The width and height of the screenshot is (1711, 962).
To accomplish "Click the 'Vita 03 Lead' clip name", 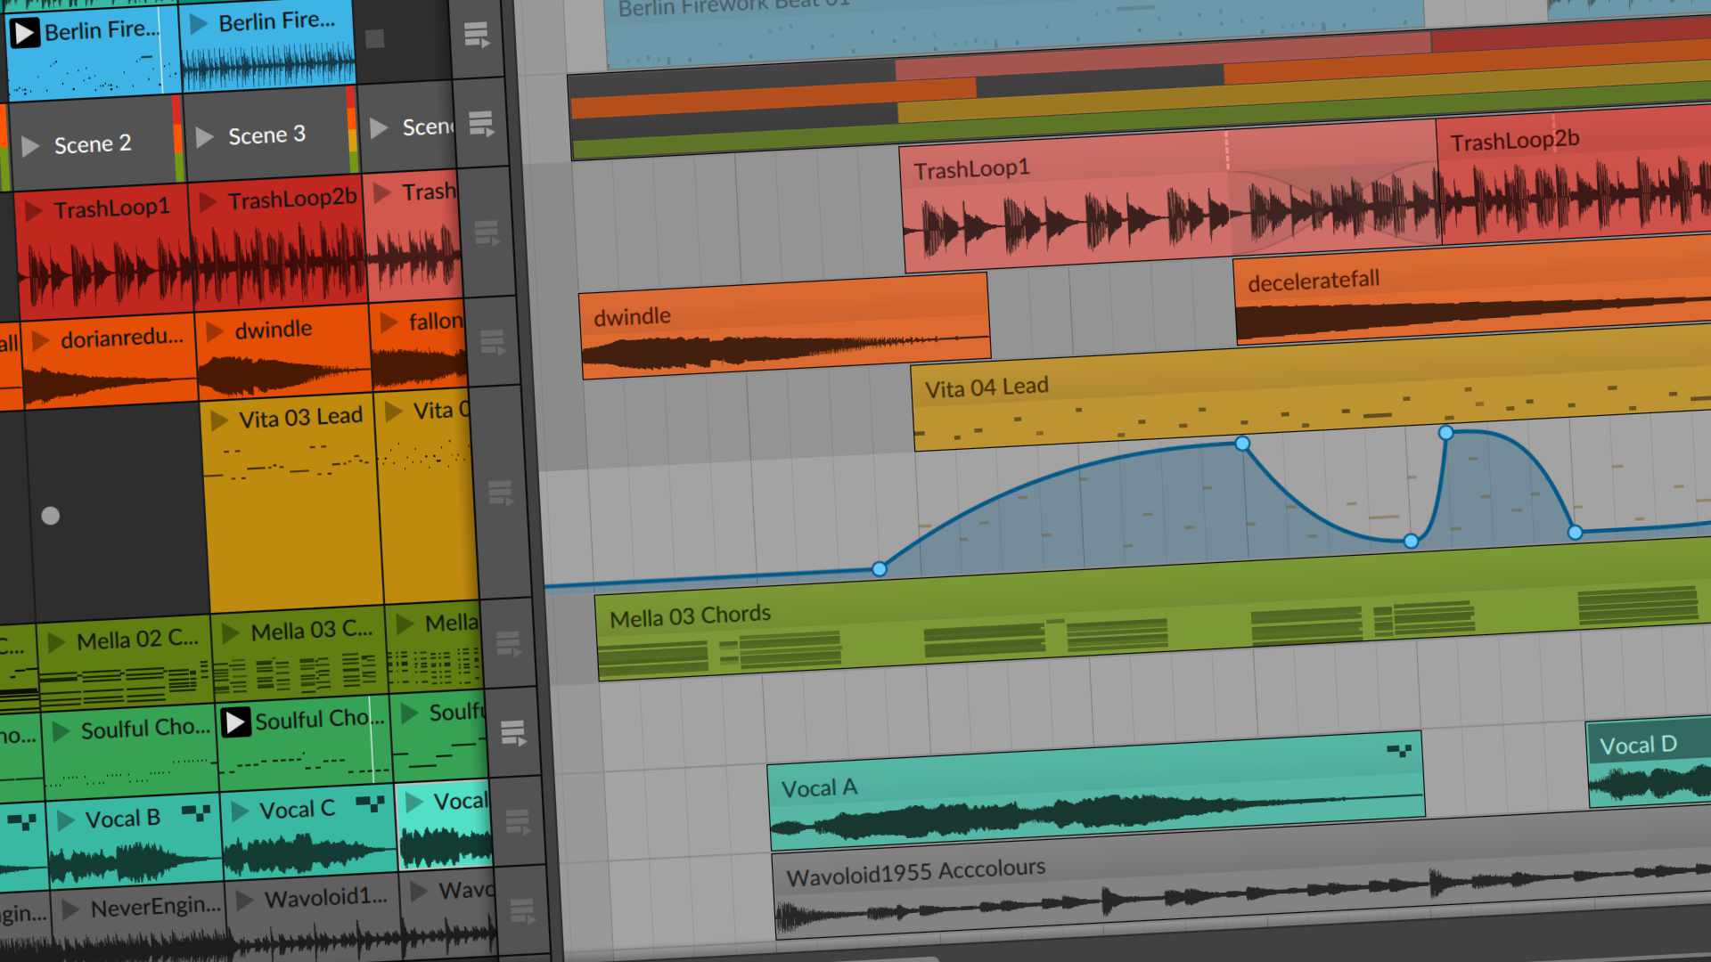I will [300, 417].
